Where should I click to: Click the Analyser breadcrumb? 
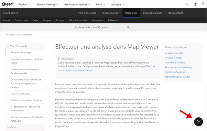(x=10, y=35)
